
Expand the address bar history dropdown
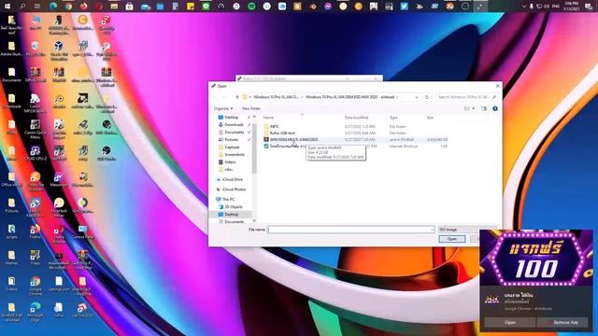417,97
